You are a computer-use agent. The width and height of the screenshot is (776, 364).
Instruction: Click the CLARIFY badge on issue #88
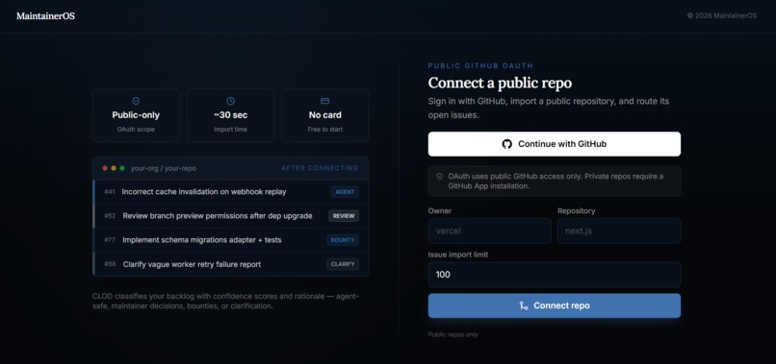[x=343, y=264]
